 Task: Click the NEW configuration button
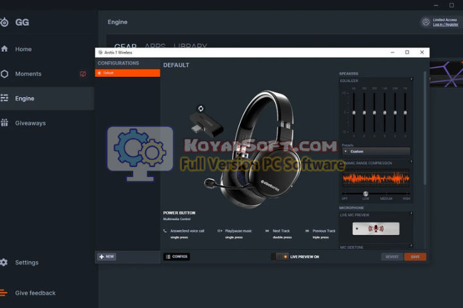point(107,257)
